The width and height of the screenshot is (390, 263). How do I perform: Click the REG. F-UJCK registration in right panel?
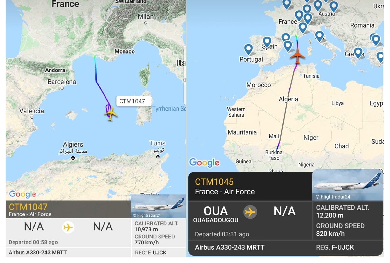(335, 247)
